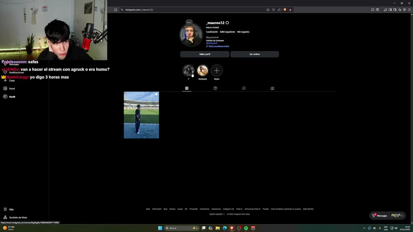Click the share icon in address bar
This screenshot has height=232, width=413.
point(279,10)
